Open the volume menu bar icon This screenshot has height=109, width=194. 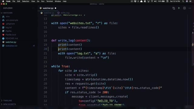pos(156,1)
